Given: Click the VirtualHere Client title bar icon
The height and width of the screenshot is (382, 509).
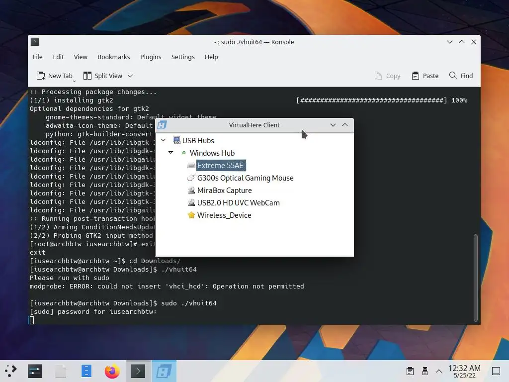Looking at the screenshot, I should 162,125.
